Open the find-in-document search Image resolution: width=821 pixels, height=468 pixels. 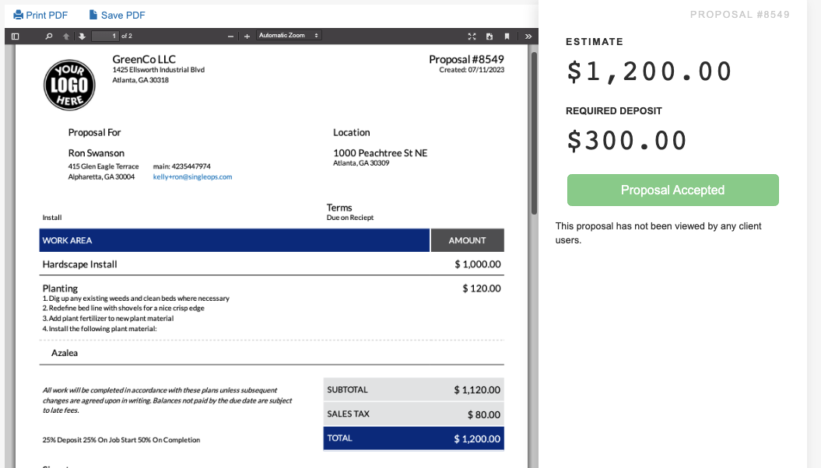tap(49, 37)
